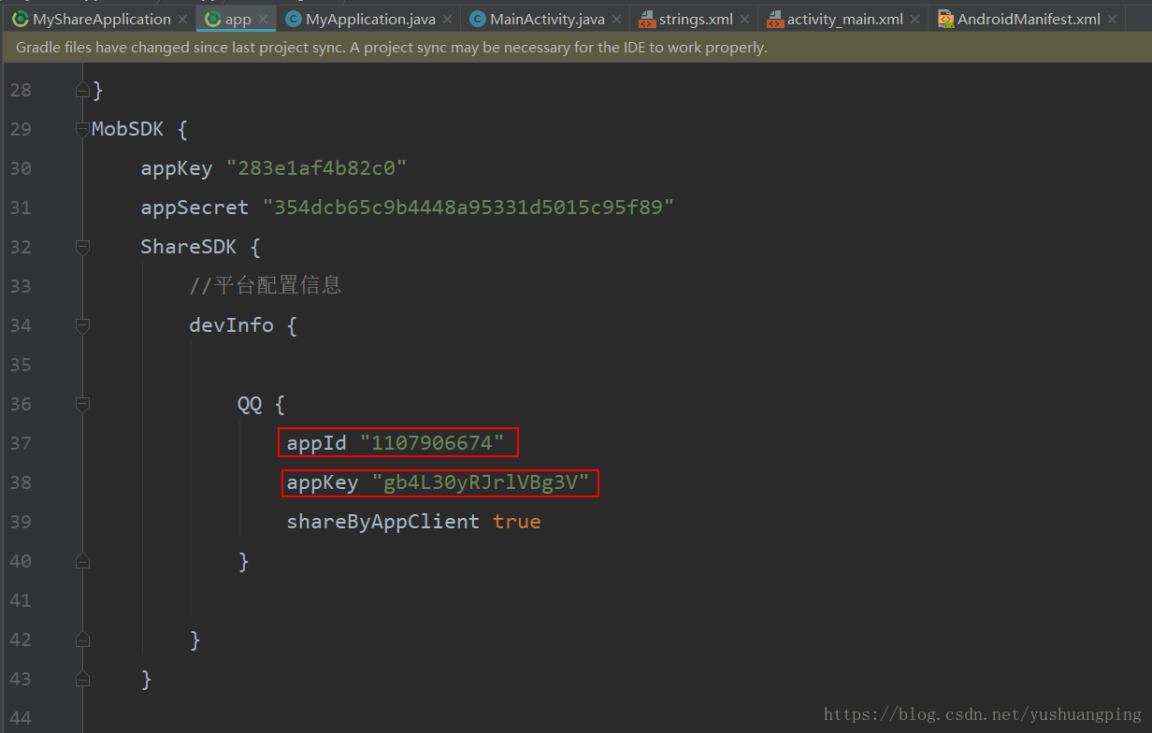Click the AndroidManifest.xml file icon
Viewport: 1152px width, 733px height.
point(945,19)
